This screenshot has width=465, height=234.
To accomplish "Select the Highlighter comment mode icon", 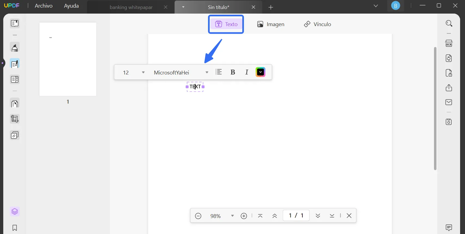I will coord(15,48).
